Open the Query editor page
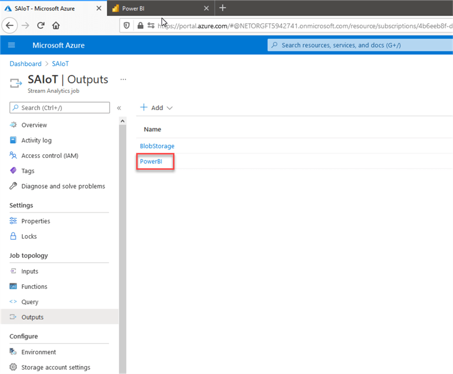The height and width of the screenshot is (374, 453). tap(30, 302)
